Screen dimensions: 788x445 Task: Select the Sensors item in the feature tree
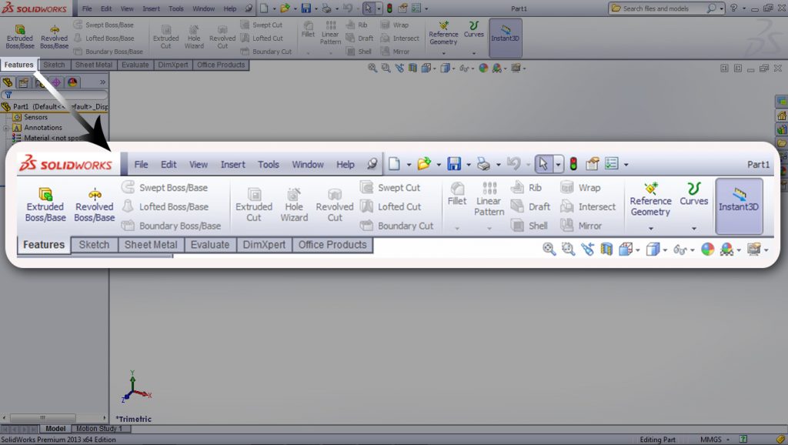pos(31,117)
